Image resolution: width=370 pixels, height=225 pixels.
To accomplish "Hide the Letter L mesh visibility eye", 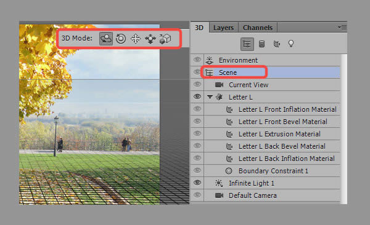I will (197, 97).
